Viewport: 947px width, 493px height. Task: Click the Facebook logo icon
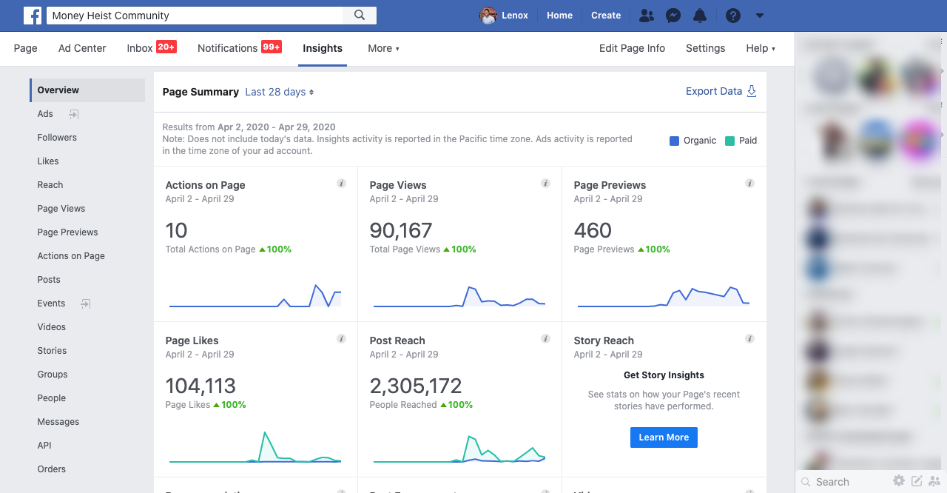pos(33,16)
